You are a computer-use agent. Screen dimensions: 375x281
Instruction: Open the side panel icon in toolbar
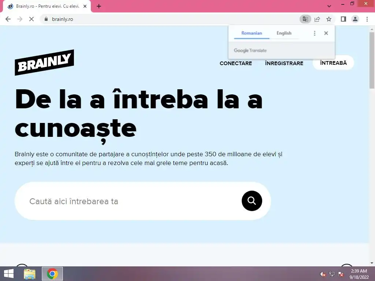tap(344, 19)
